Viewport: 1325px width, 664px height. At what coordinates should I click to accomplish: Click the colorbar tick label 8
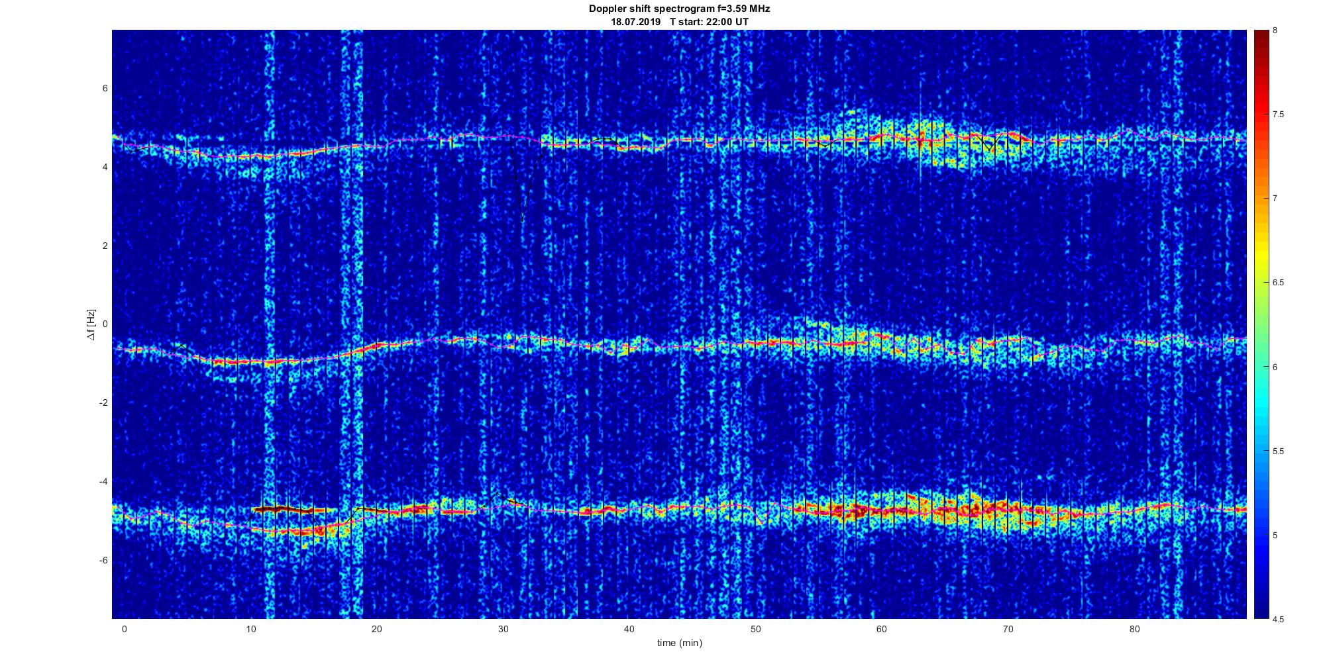[x=1275, y=30]
